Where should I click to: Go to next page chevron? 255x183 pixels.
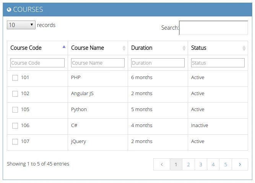point(240,164)
